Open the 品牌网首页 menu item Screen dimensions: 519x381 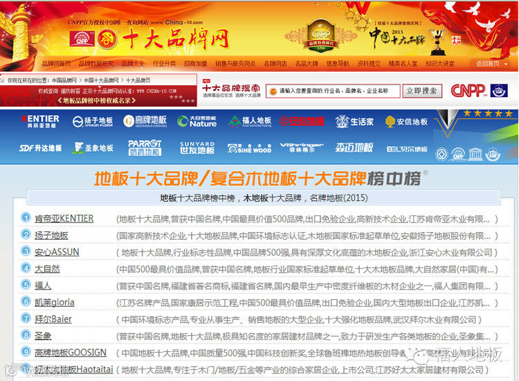click(56, 64)
